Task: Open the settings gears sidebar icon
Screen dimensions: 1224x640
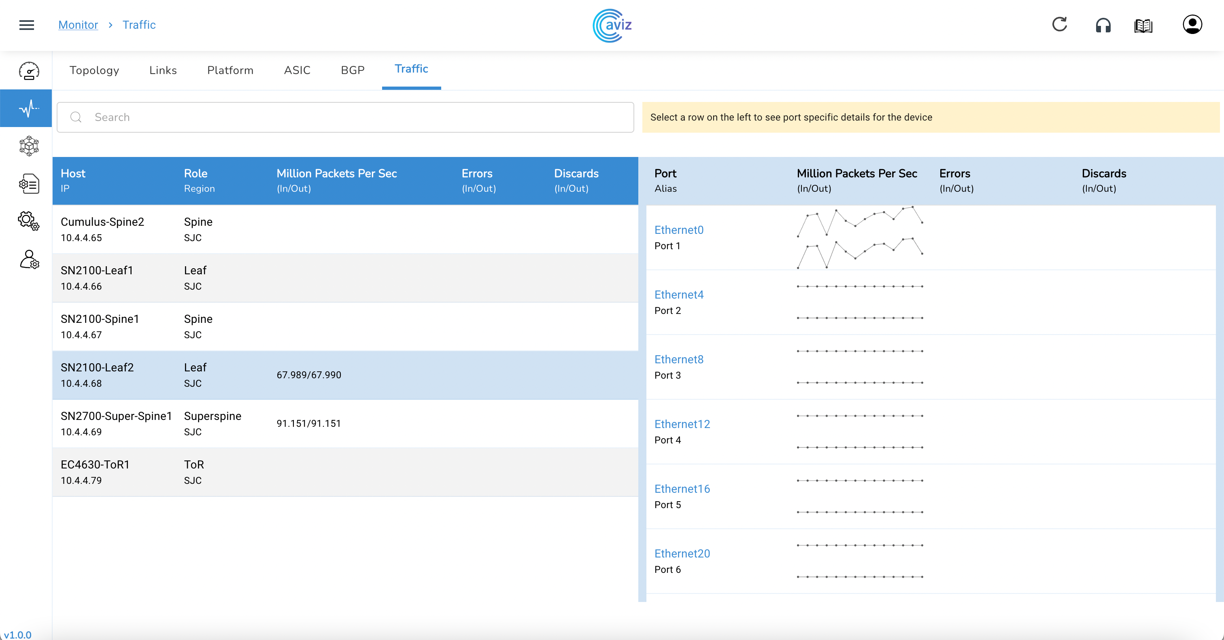Action: (28, 221)
